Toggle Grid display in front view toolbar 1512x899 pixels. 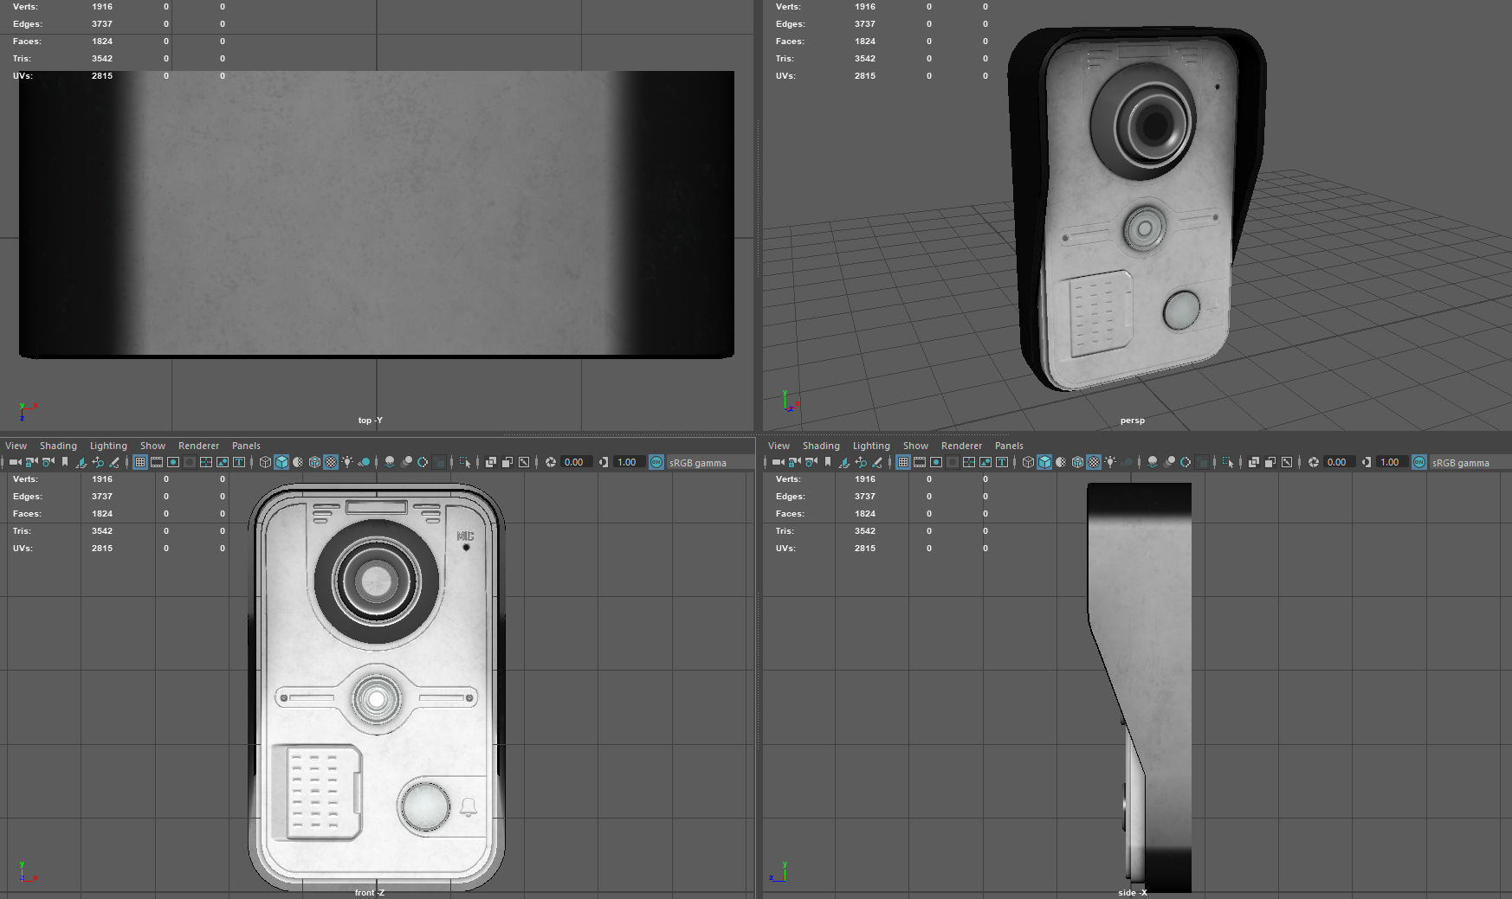(139, 462)
